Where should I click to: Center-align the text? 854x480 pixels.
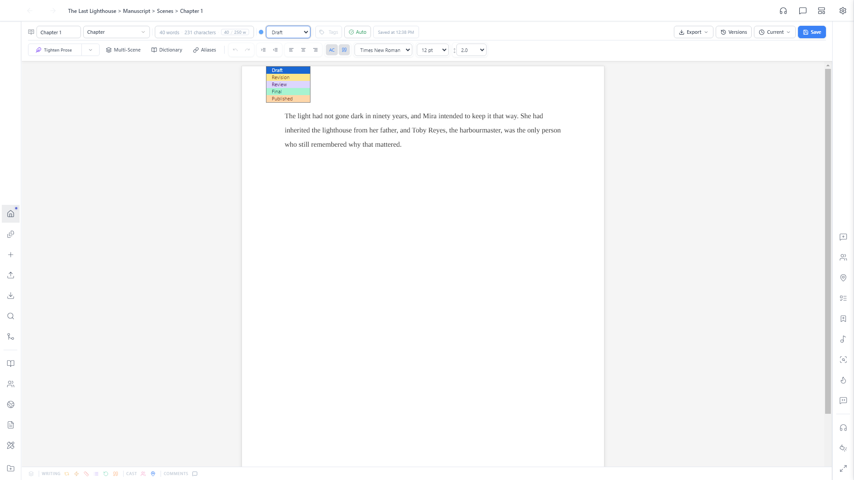point(303,50)
